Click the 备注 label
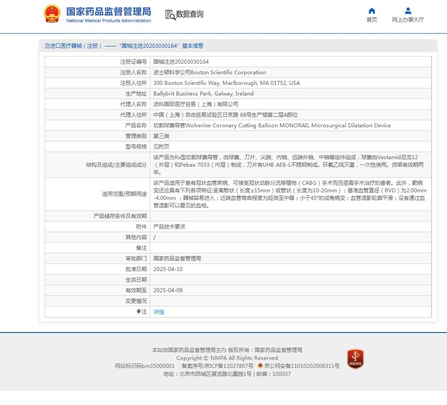447x405 pixels. click(141, 248)
